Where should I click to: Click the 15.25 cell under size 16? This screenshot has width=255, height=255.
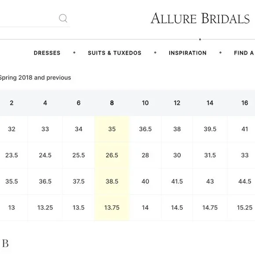click(244, 208)
